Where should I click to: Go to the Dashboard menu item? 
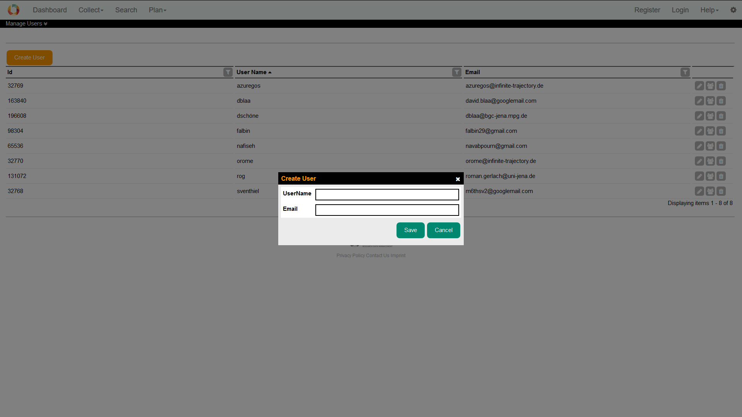pos(50,10)
